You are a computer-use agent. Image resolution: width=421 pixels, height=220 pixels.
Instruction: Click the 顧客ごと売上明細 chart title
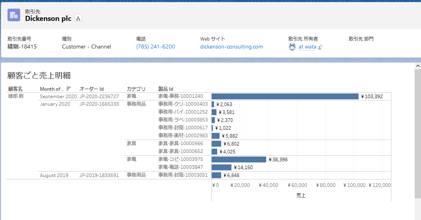click(39, 76)
